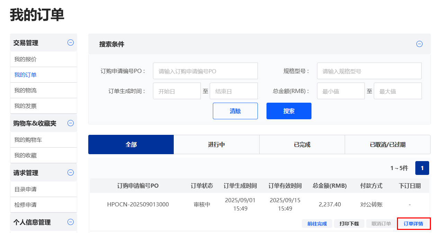Open 我的报价 in the sidebar
443x233 pixels.
(25, 59)
